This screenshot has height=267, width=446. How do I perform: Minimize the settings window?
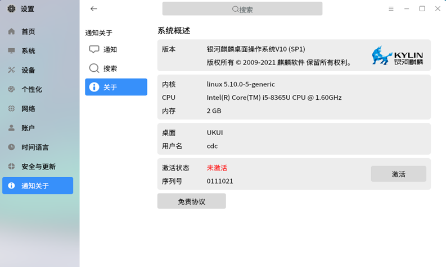pyautogui.click(x=407, y=9)
